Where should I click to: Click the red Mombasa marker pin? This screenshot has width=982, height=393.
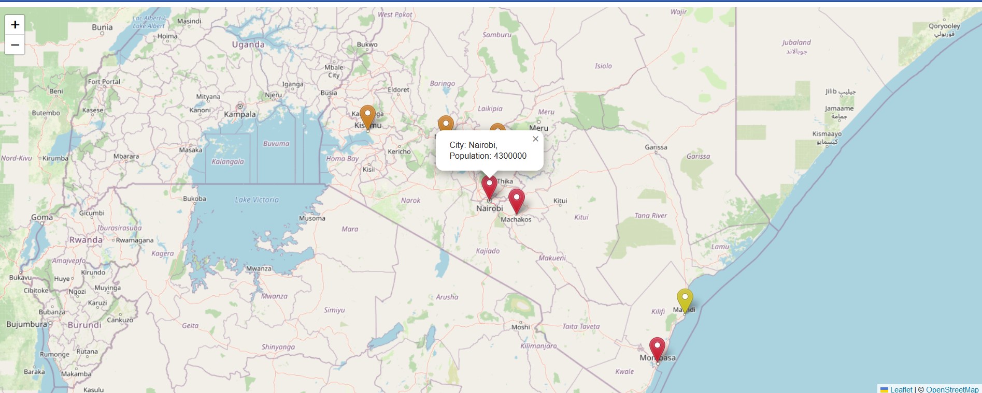(x=657, y=348)
